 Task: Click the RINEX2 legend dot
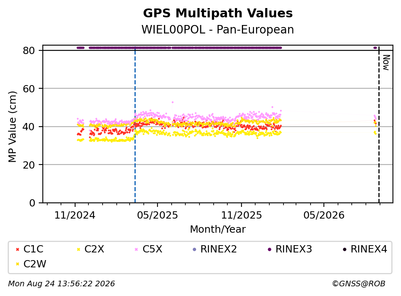tap(194, 249)
